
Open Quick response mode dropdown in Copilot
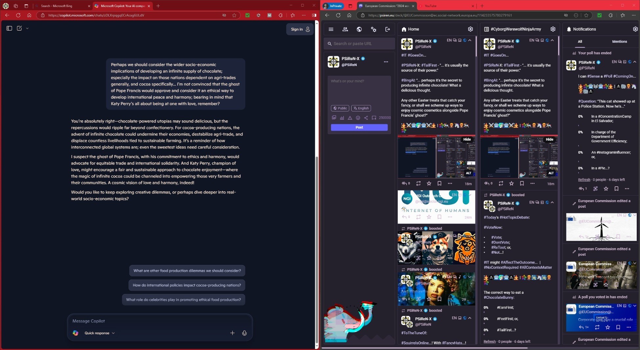[99, 333]
